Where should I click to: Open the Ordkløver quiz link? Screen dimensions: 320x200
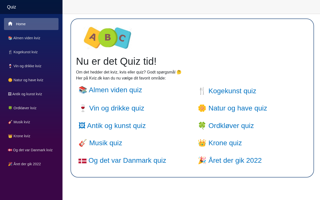tap(231, 126)
